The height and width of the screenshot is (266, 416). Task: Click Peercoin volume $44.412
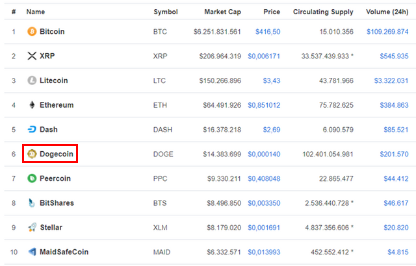coord(396,178)
